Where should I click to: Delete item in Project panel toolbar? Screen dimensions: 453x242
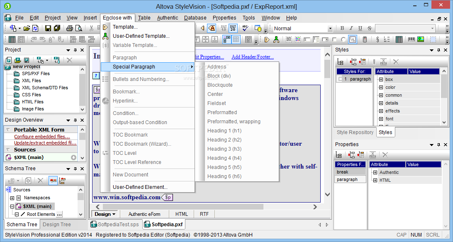pos(69,60)
